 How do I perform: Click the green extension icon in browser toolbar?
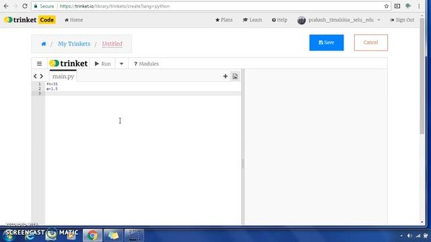408,6
